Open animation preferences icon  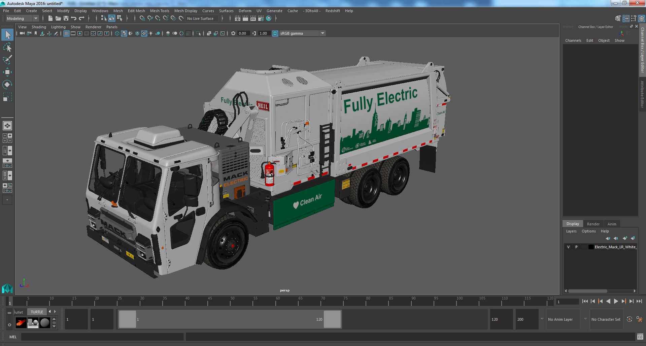click(639, 319)
